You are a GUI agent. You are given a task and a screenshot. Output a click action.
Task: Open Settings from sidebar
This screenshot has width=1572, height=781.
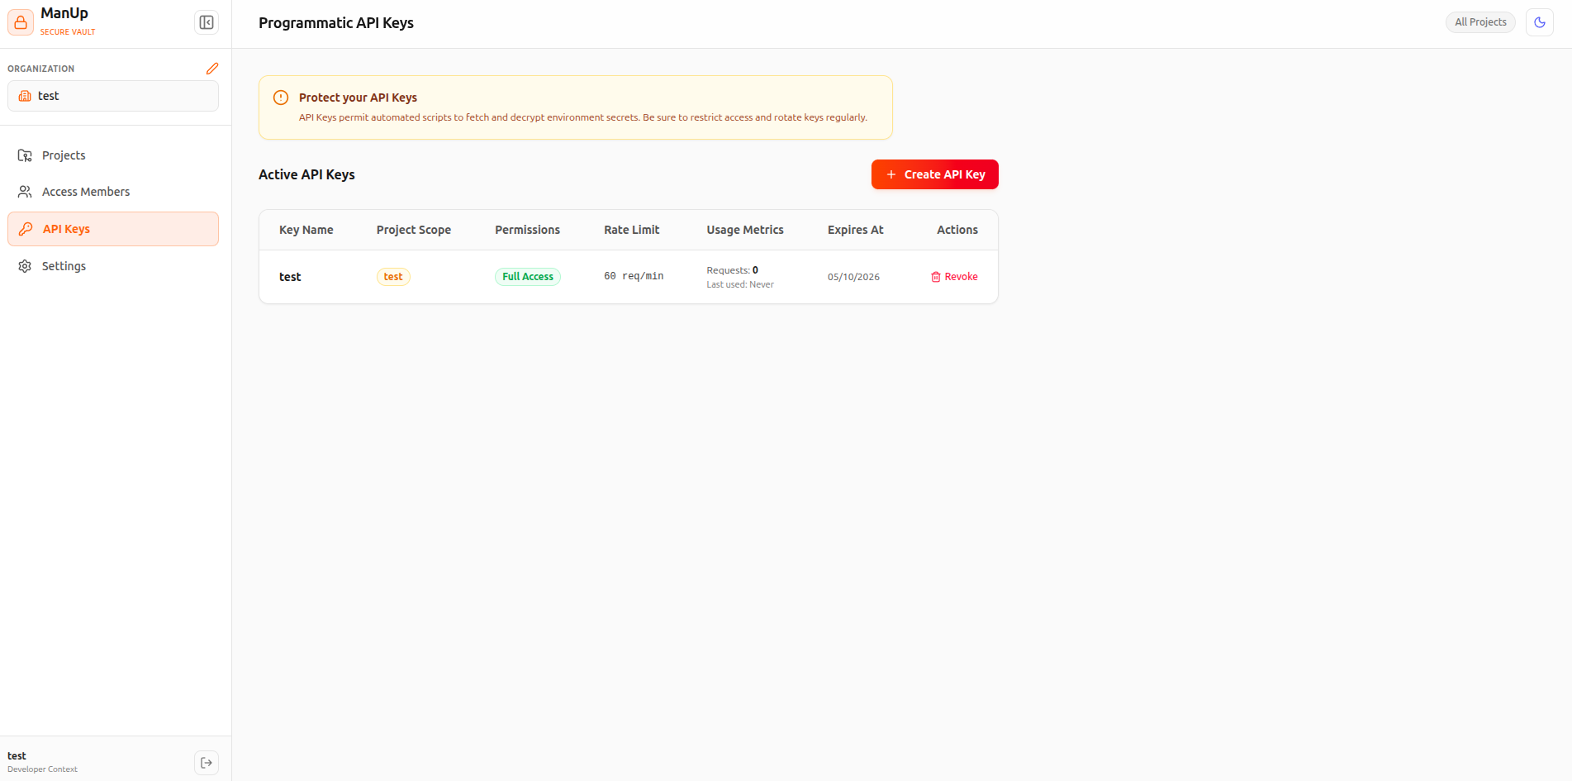click(113, 266)
